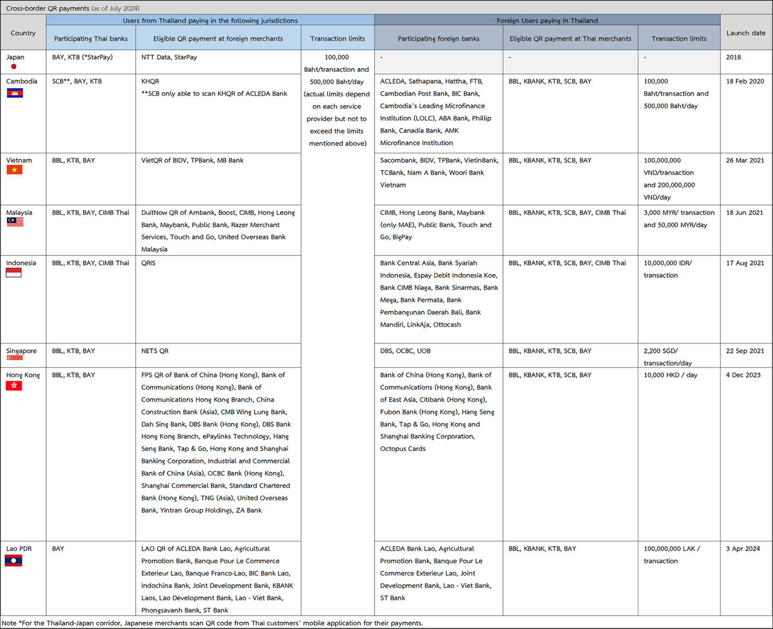Click the Participating Thai banks header
This screenshot has width=773, height=629.
point(91,39)
